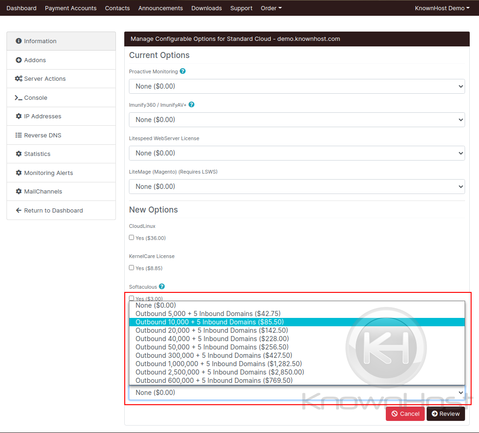Select None ($0.00) in the open list
479x433 pixels.
tap(297, 305)
